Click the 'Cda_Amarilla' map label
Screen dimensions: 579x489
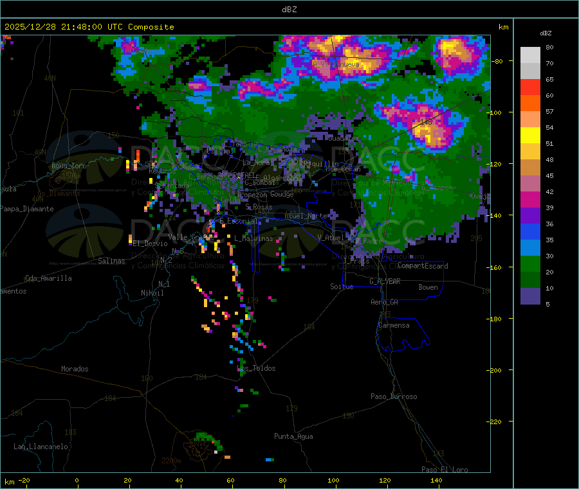[48, 278]
